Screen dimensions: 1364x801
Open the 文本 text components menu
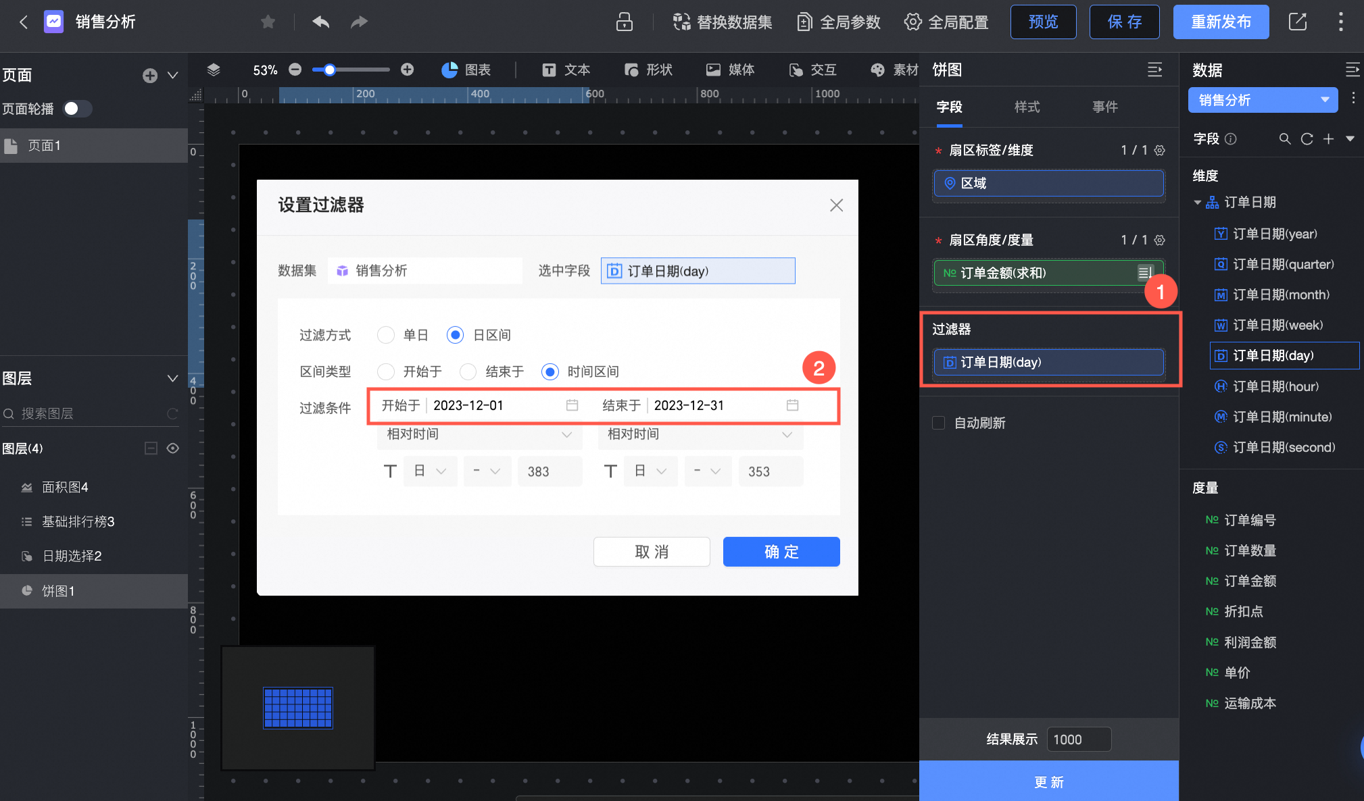(566, 70)
